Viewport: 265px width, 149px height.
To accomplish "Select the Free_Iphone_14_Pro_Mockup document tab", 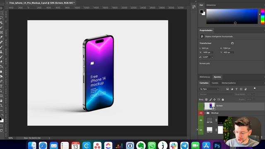I will point(42,3).
